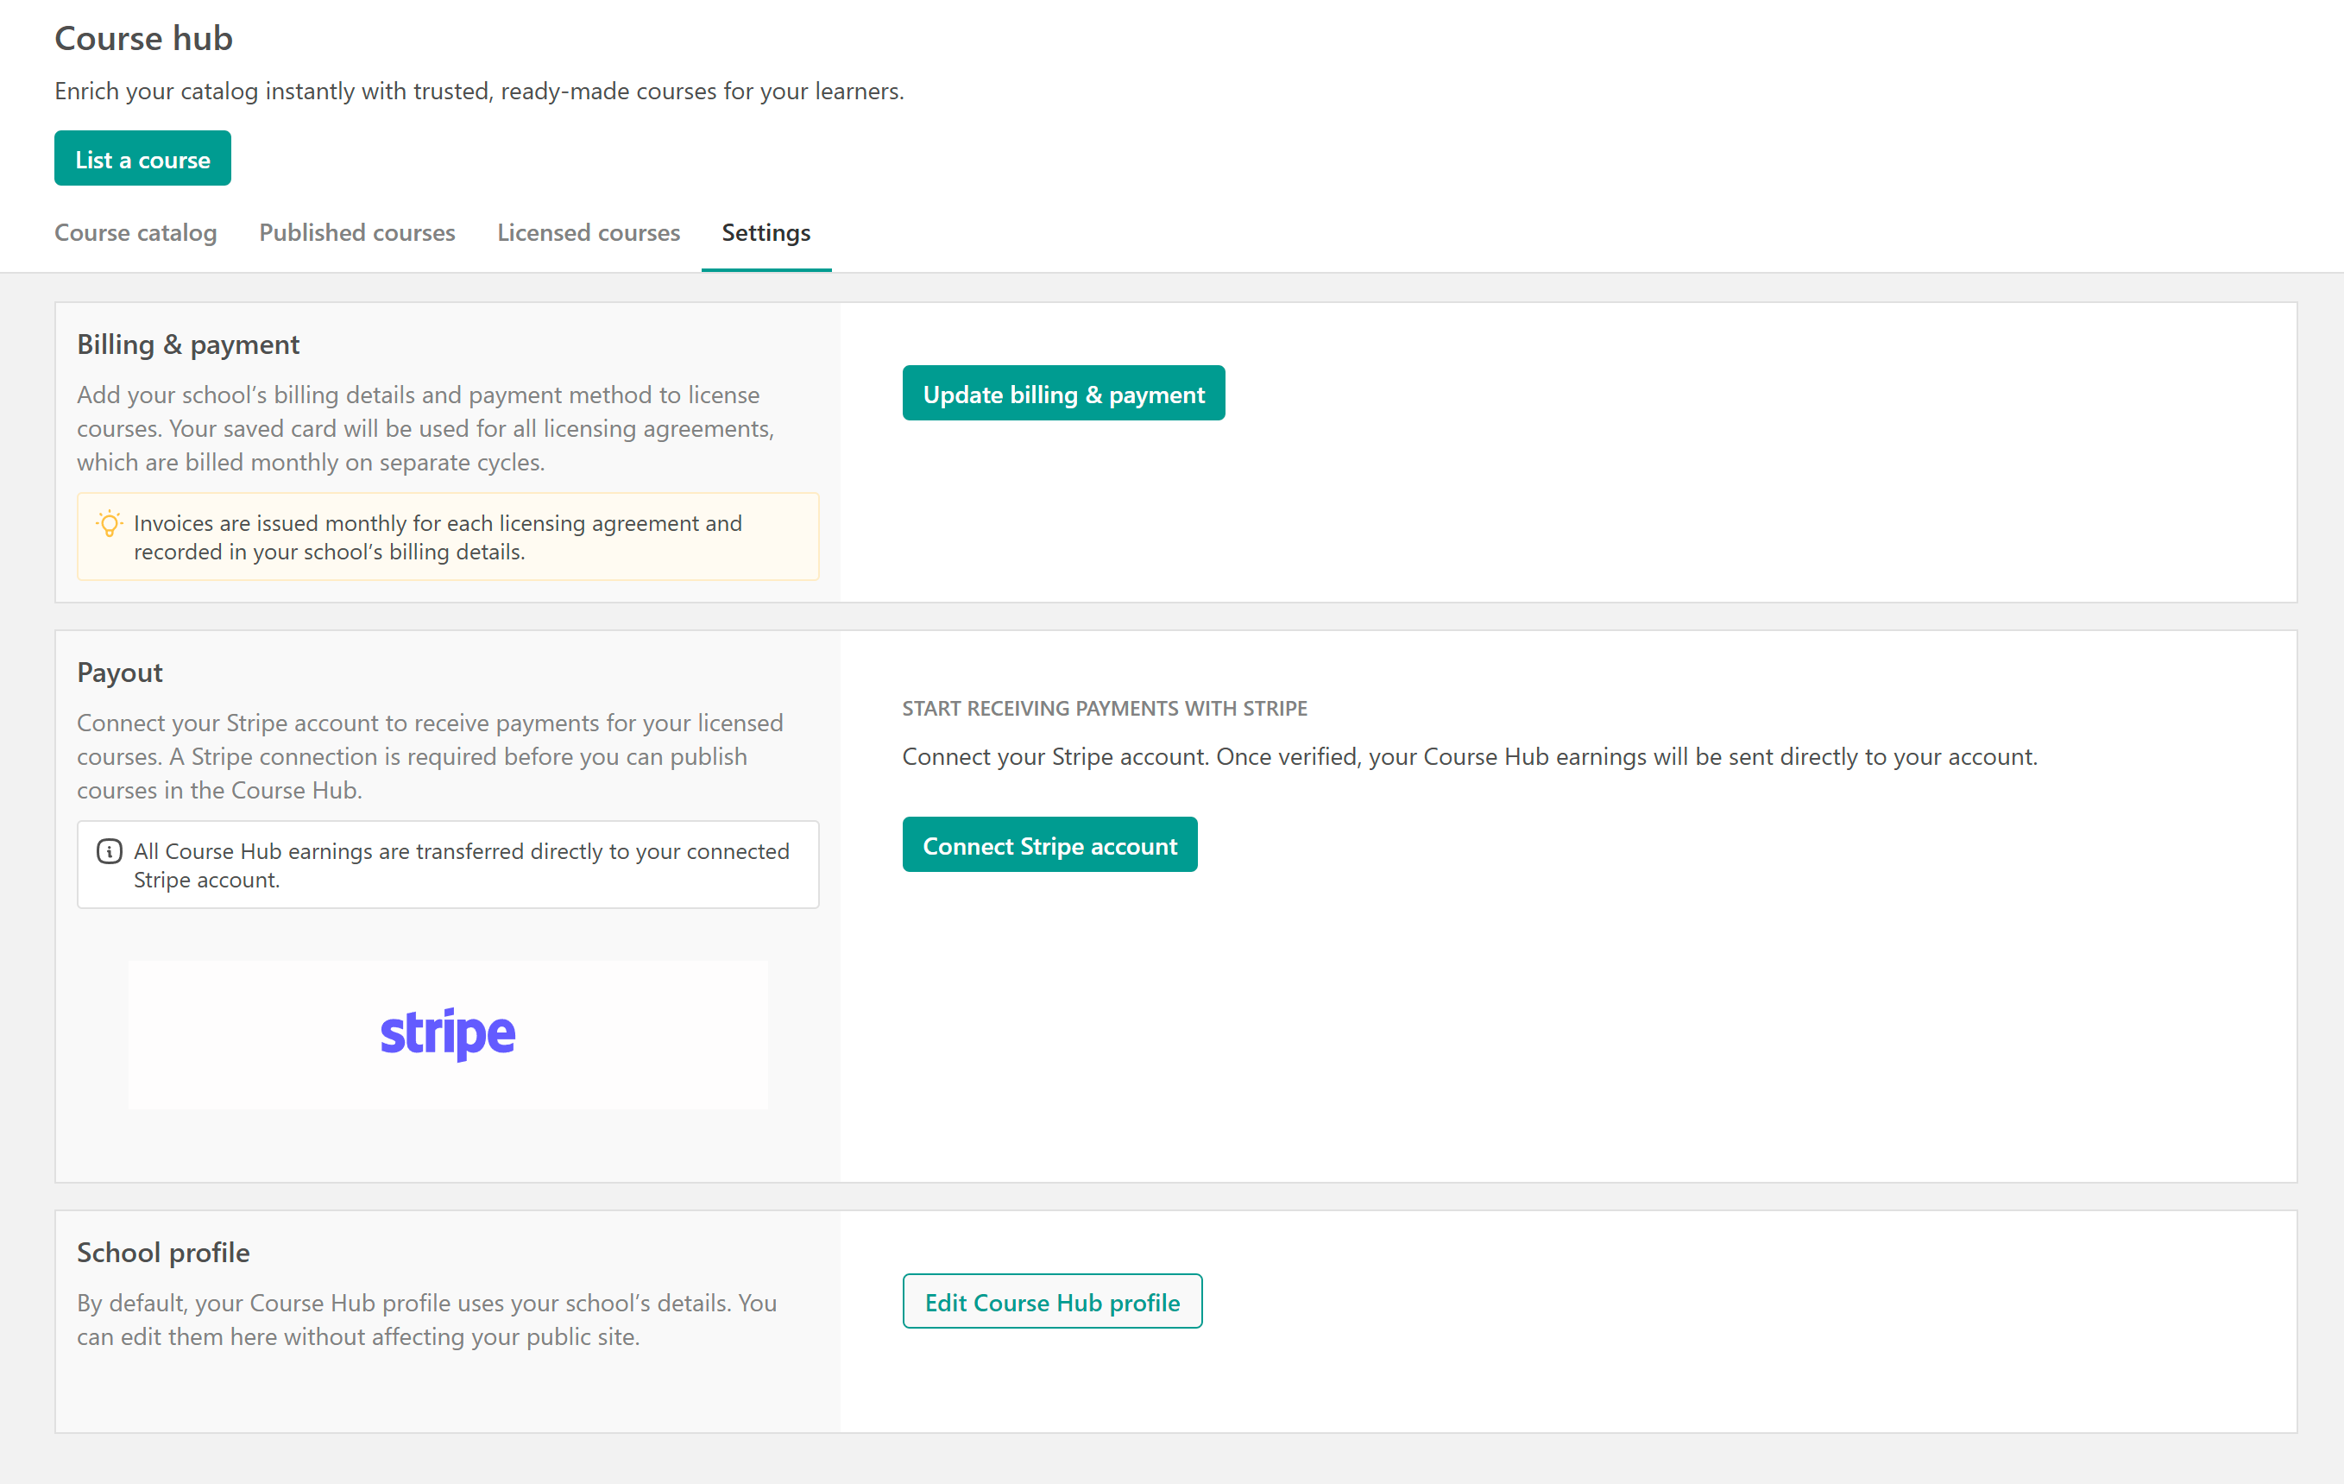2344x1484 pixels.
Task: Click the lightbulb tip icon
Action: coord(110,524)
